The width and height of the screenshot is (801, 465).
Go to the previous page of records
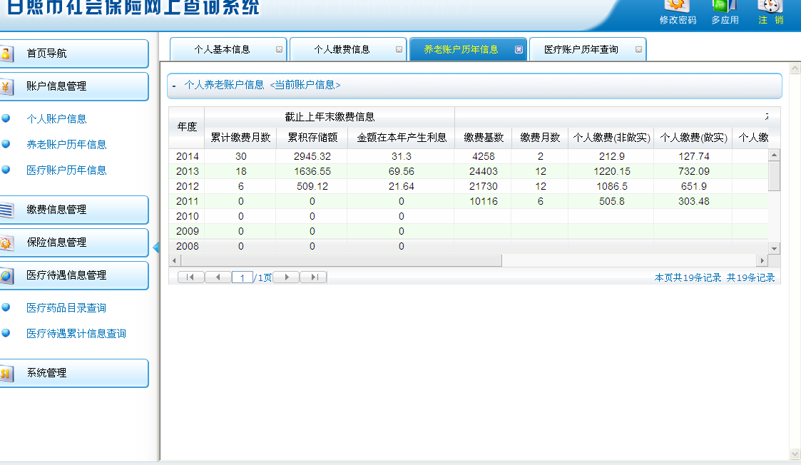pyautogui.click(x=218, y=277)
